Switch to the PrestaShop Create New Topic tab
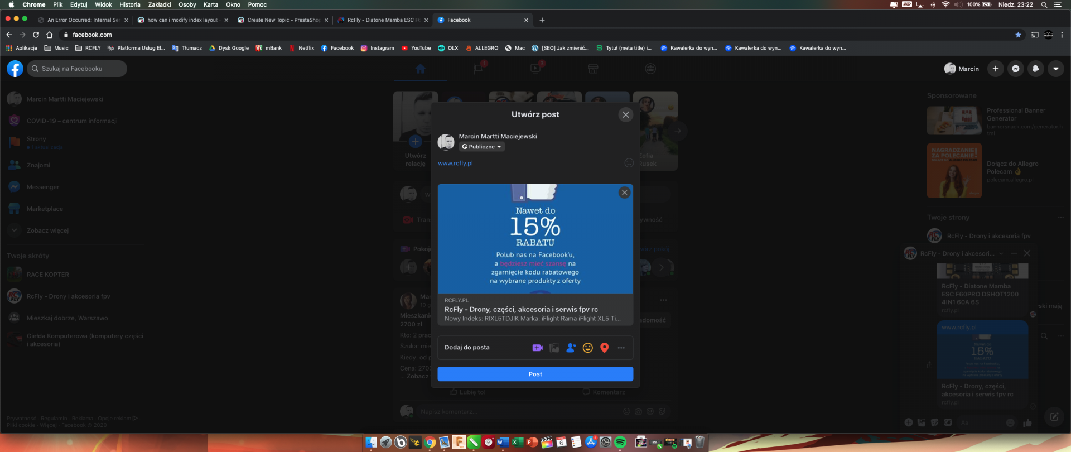Image resolution: width=1071 pixels, height=452 pixels. (283, 20)
